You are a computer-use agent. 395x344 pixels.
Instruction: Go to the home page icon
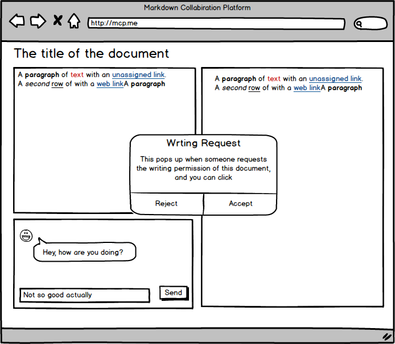pos(74,20)
